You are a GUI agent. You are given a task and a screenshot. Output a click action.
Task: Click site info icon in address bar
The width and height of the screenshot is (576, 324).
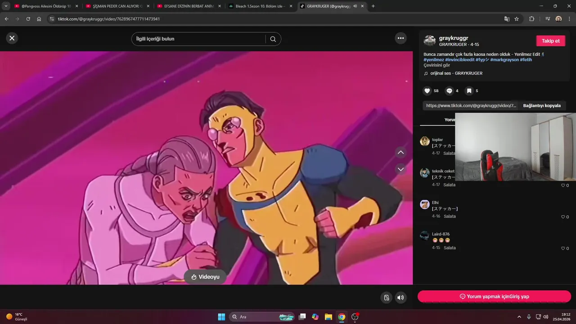coord(52,19)
